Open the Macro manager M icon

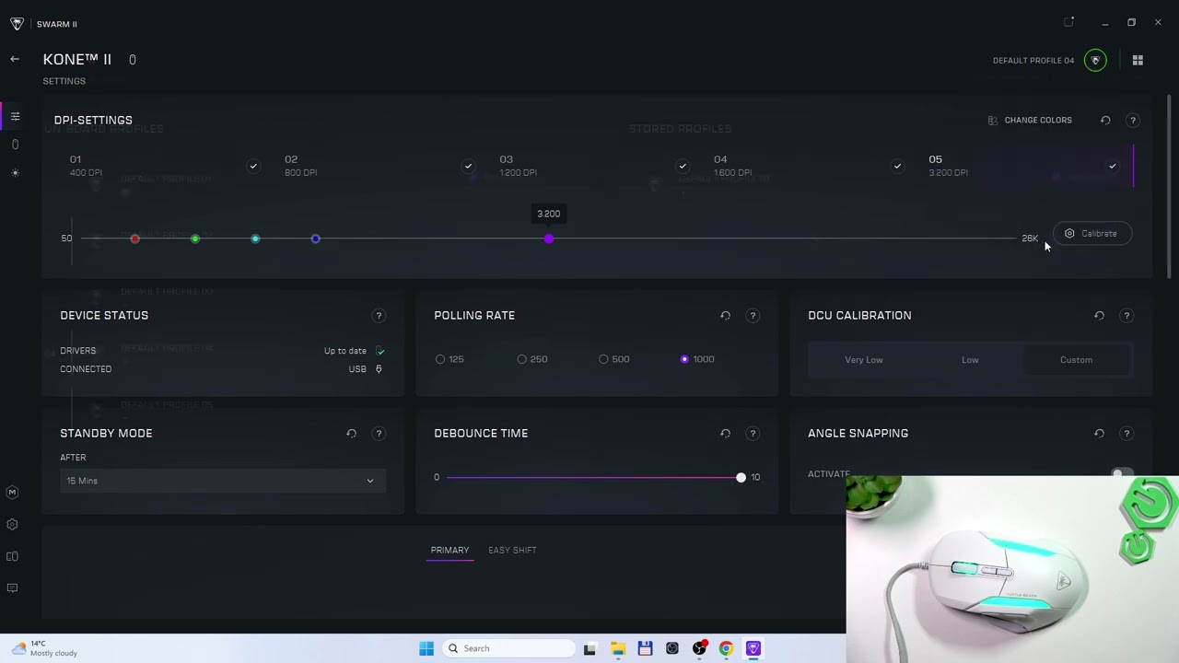(x=12, y=493)
